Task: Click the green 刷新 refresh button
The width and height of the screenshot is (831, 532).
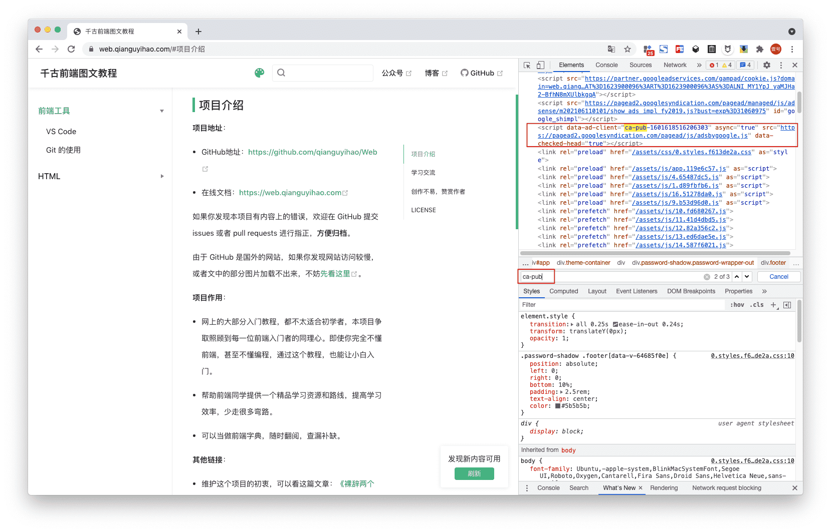Action: point(474,474)
